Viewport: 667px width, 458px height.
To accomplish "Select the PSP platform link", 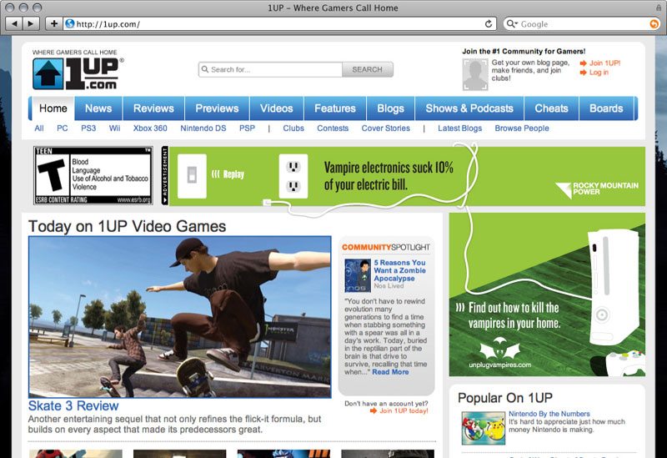I will click(247, 128).
